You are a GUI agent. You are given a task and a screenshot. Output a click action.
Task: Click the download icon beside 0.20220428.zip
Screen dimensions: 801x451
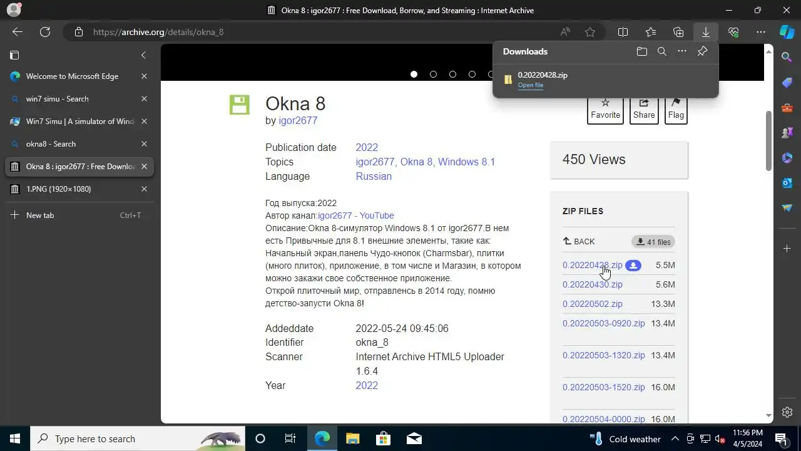(x=633, y=266)
